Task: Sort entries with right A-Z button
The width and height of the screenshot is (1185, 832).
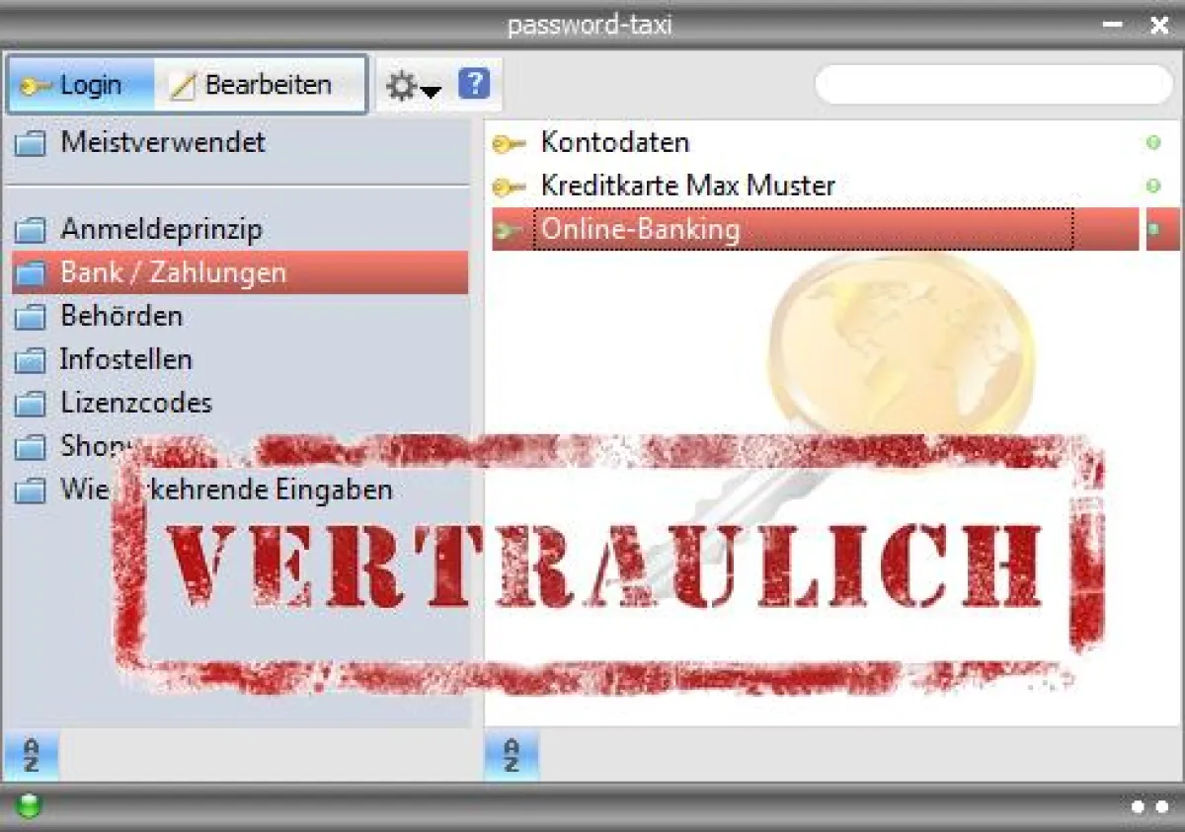Action: [512, 757]
